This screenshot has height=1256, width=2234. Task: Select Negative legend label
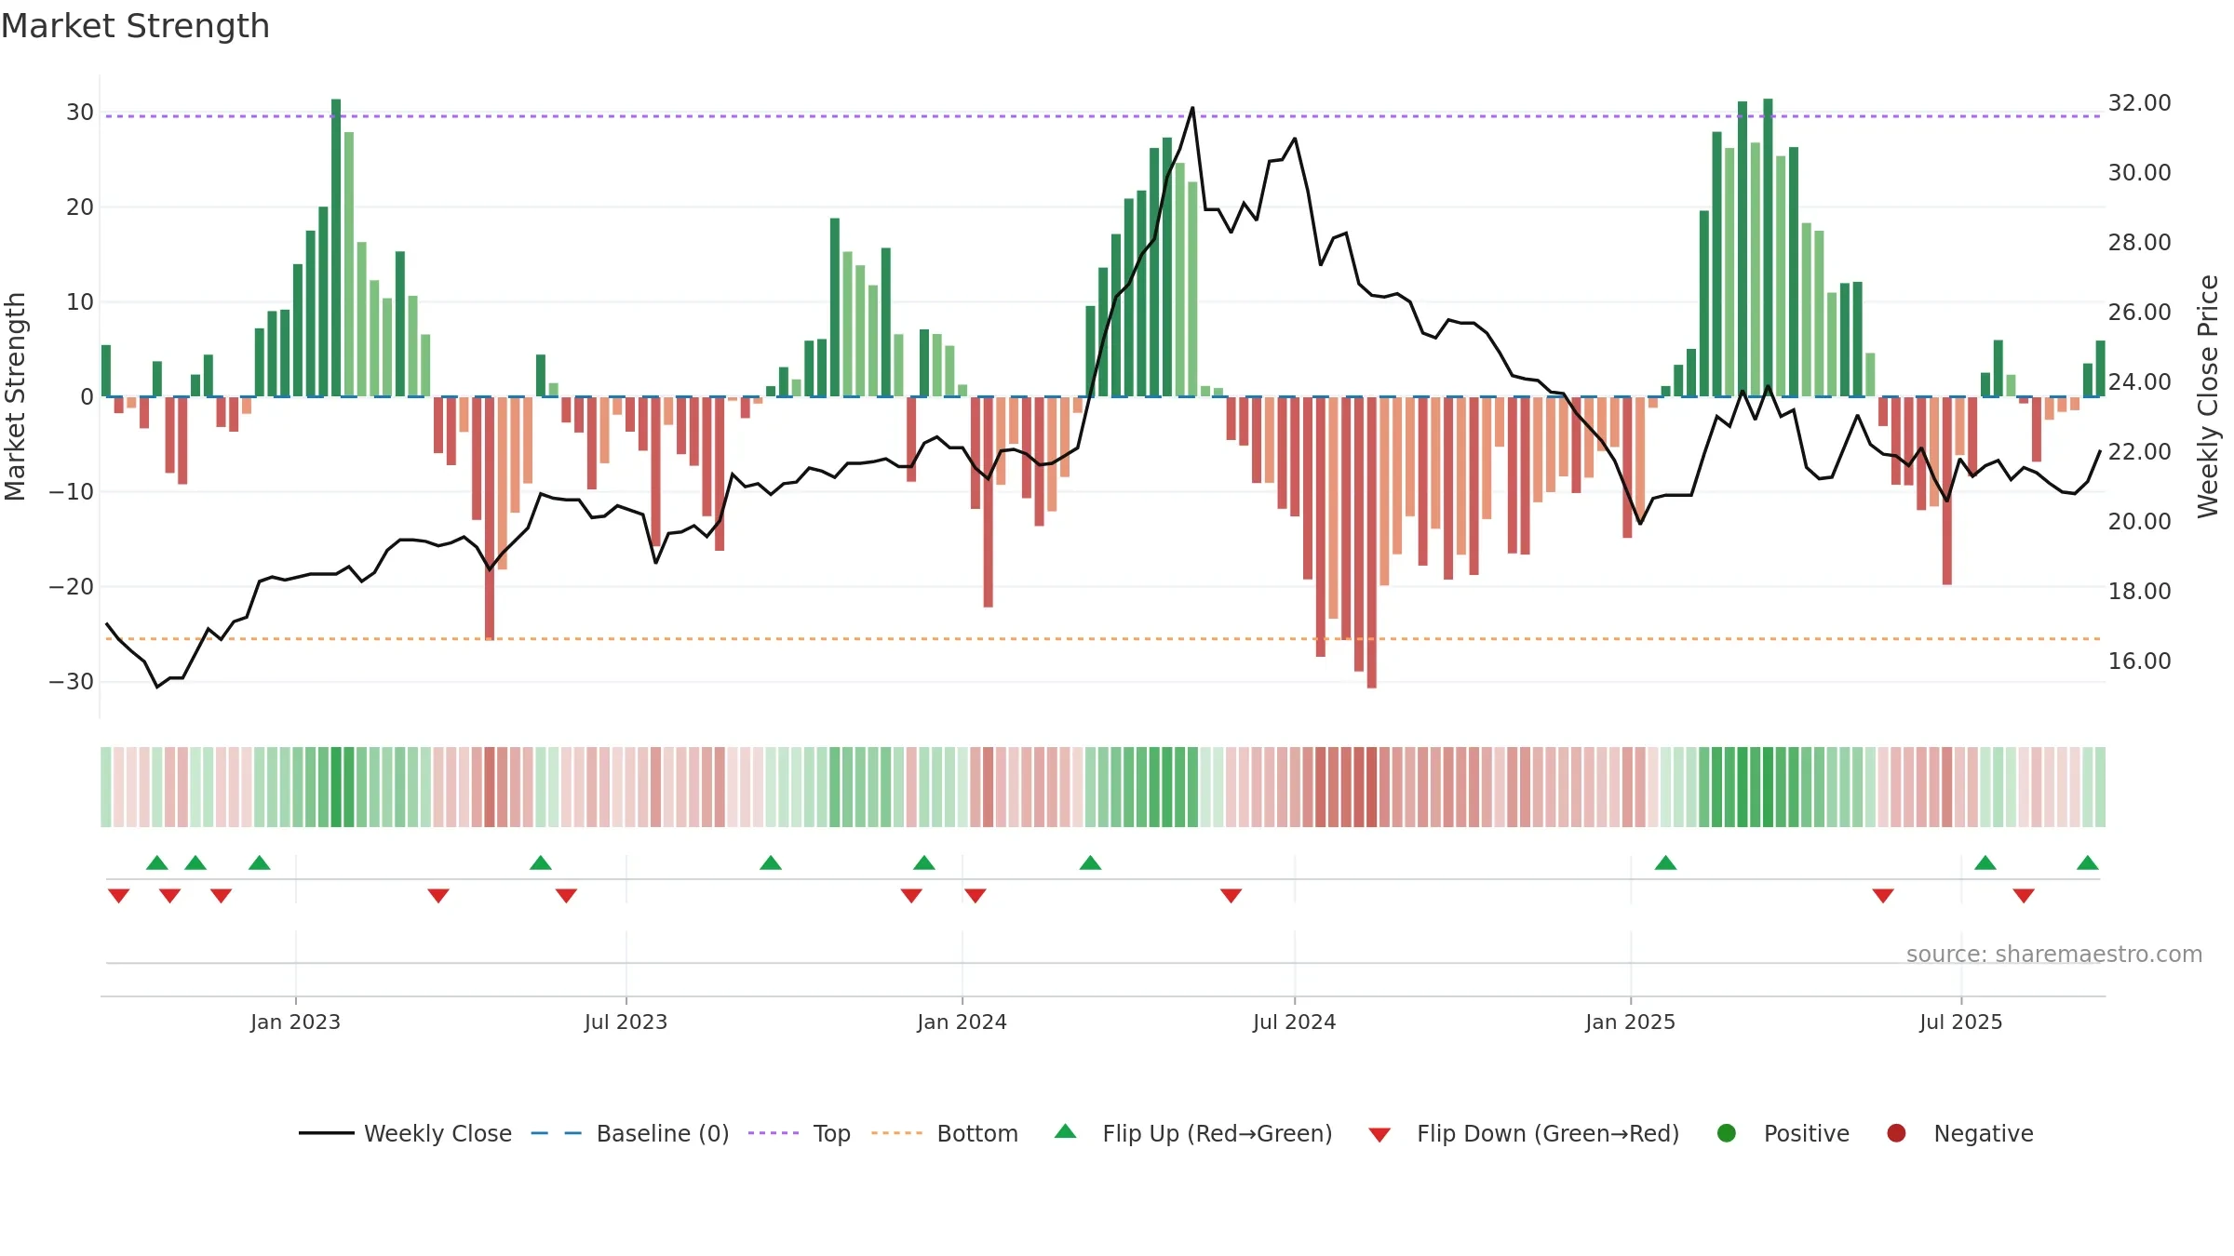pyautogui.click(x=1984, y=1134)
